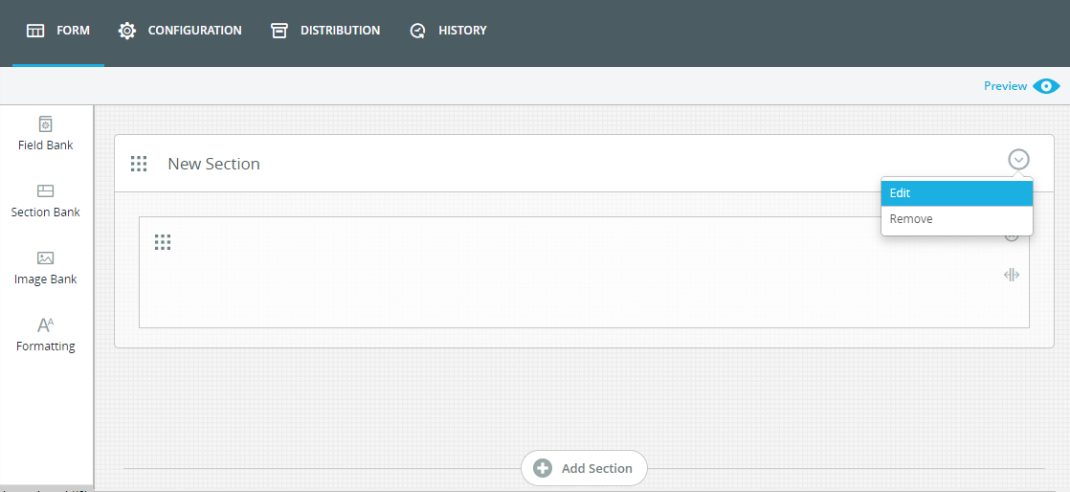Open the Image Bank panel

46,267
